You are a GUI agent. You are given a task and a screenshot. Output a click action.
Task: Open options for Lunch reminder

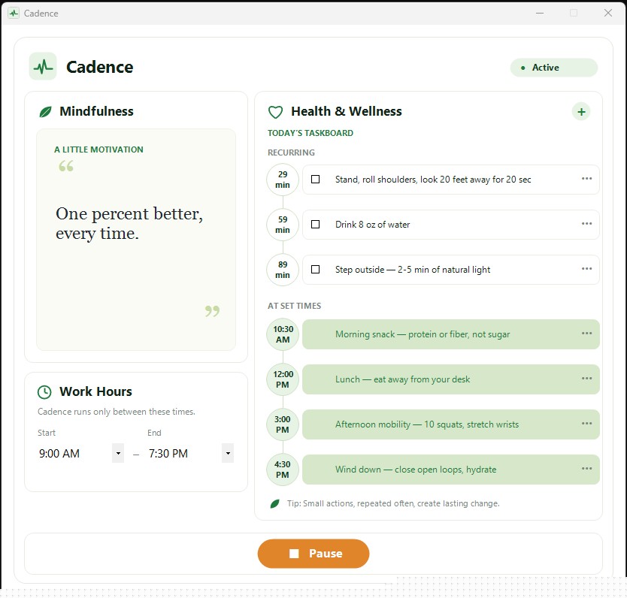click(x=586, y=379)
